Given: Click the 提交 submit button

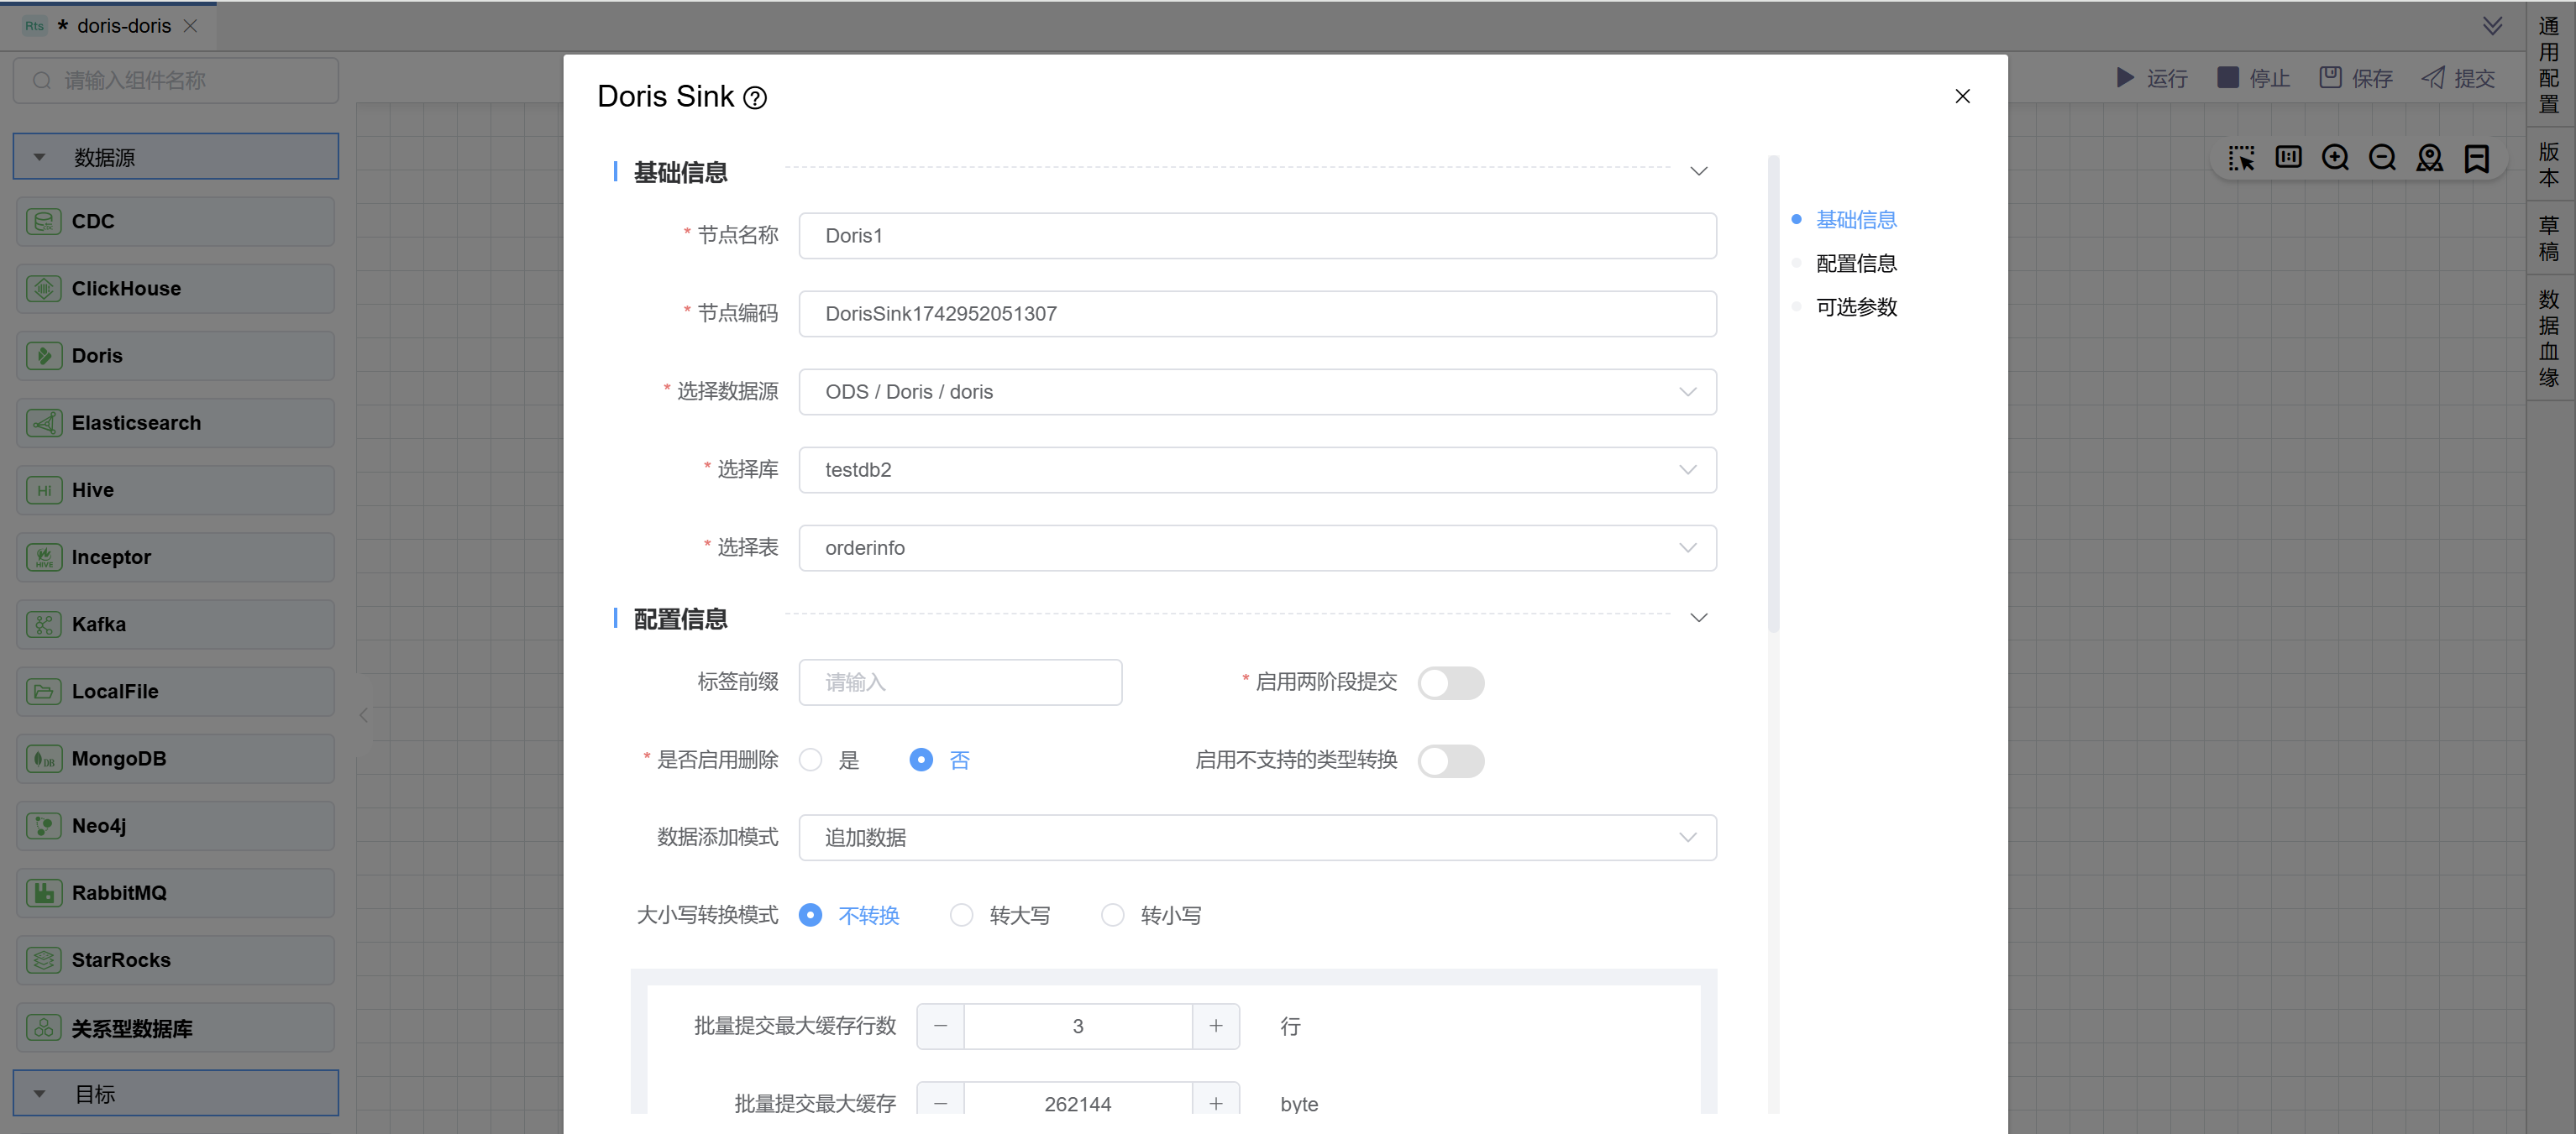Looking at the screenshot, I should click(2458, 78).
